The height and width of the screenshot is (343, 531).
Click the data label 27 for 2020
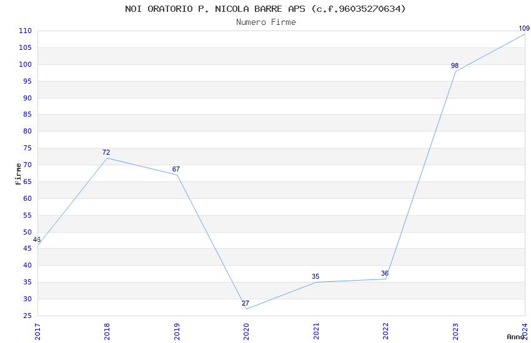click(x=246, y=303)
